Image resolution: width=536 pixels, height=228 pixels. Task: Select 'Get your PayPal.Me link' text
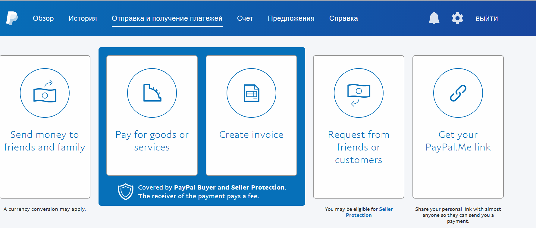458,141
